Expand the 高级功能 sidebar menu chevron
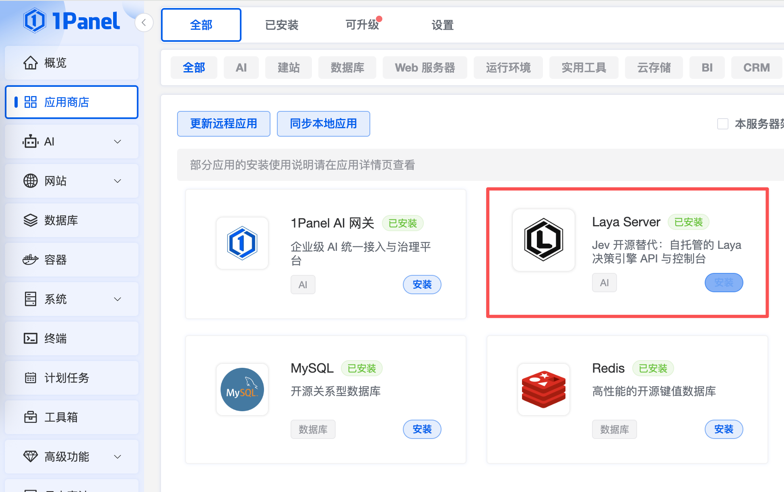 pos(118,457)
